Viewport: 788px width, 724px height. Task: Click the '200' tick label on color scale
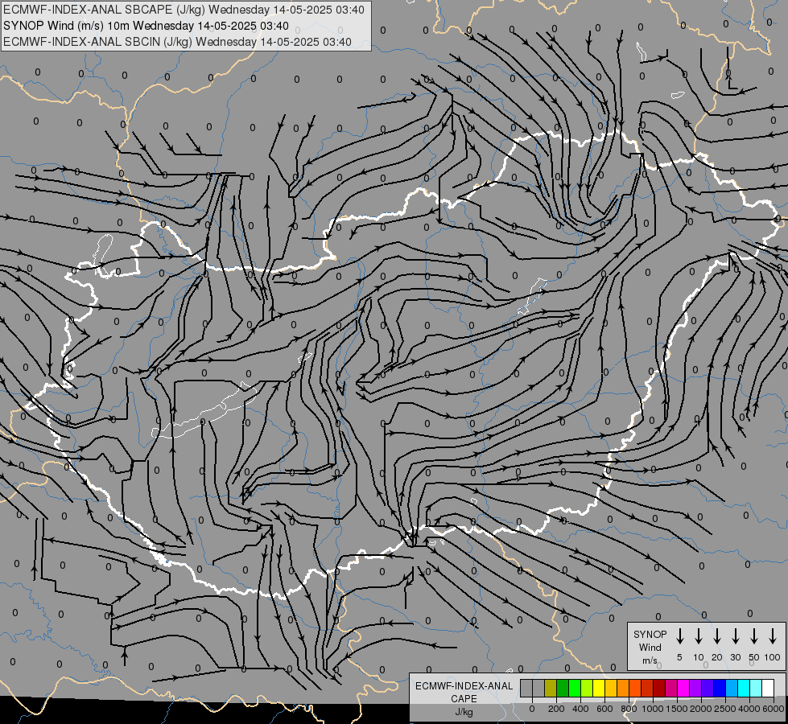[556, 709]
